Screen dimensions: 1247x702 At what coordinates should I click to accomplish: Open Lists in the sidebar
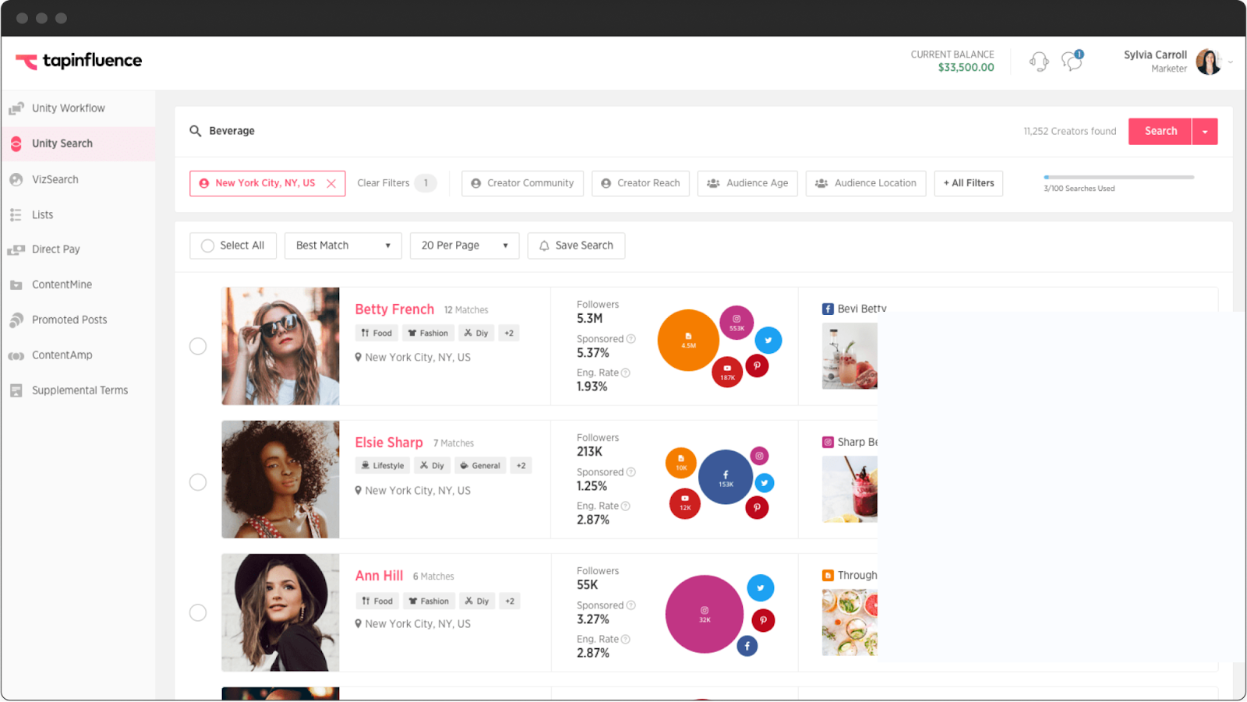(78, 214)
